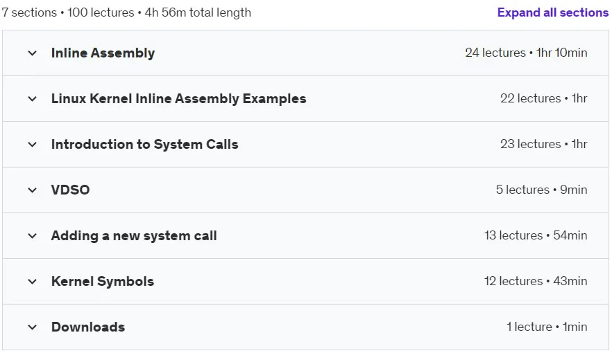Click the Downloads section title
Viewport: 612px width, 353px height.
[x=88, y=327]
